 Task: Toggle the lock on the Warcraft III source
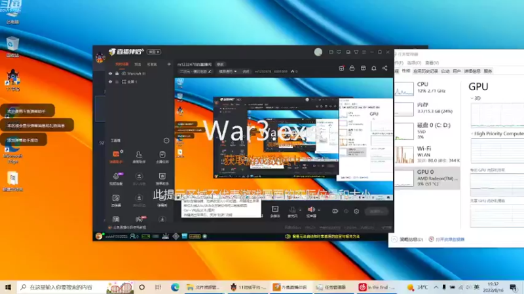pos(117,73)
